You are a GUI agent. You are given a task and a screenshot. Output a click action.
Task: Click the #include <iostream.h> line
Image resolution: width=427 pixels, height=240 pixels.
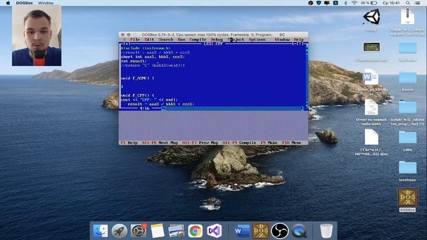[146, 48]
